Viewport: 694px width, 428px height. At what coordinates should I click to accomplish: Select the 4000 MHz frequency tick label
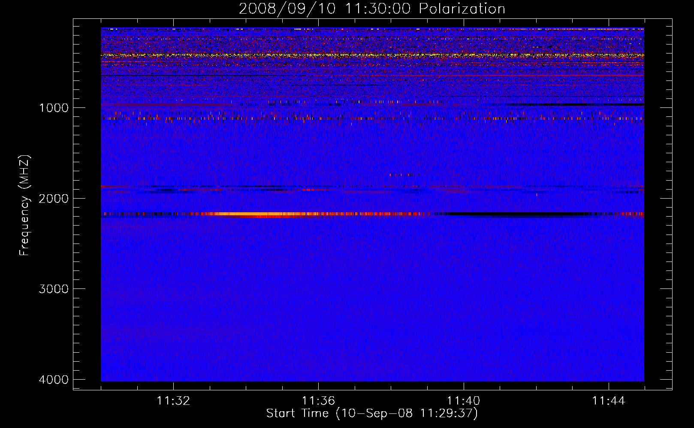54,380
